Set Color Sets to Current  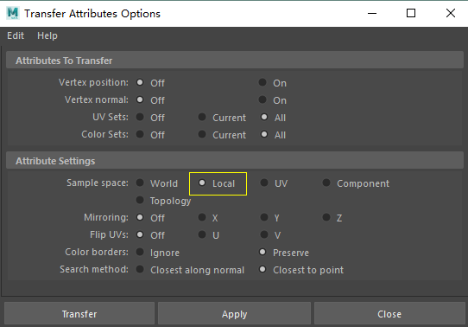coord(202,134)
